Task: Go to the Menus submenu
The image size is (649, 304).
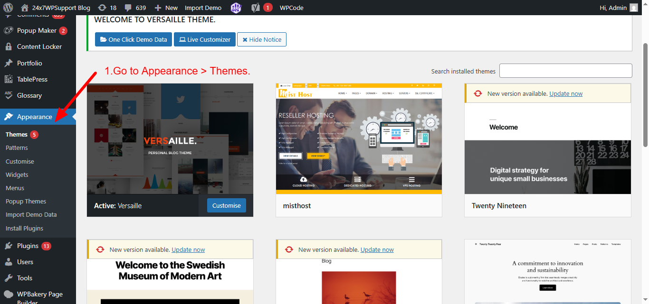Action: click(15, 188)
